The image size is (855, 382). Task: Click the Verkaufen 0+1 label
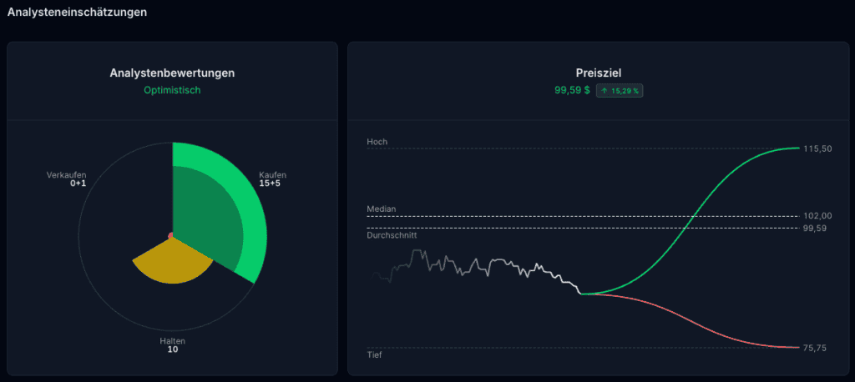pos(67,179)
